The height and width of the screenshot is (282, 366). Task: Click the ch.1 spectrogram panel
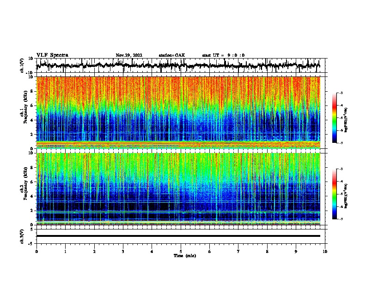(178, 112)
